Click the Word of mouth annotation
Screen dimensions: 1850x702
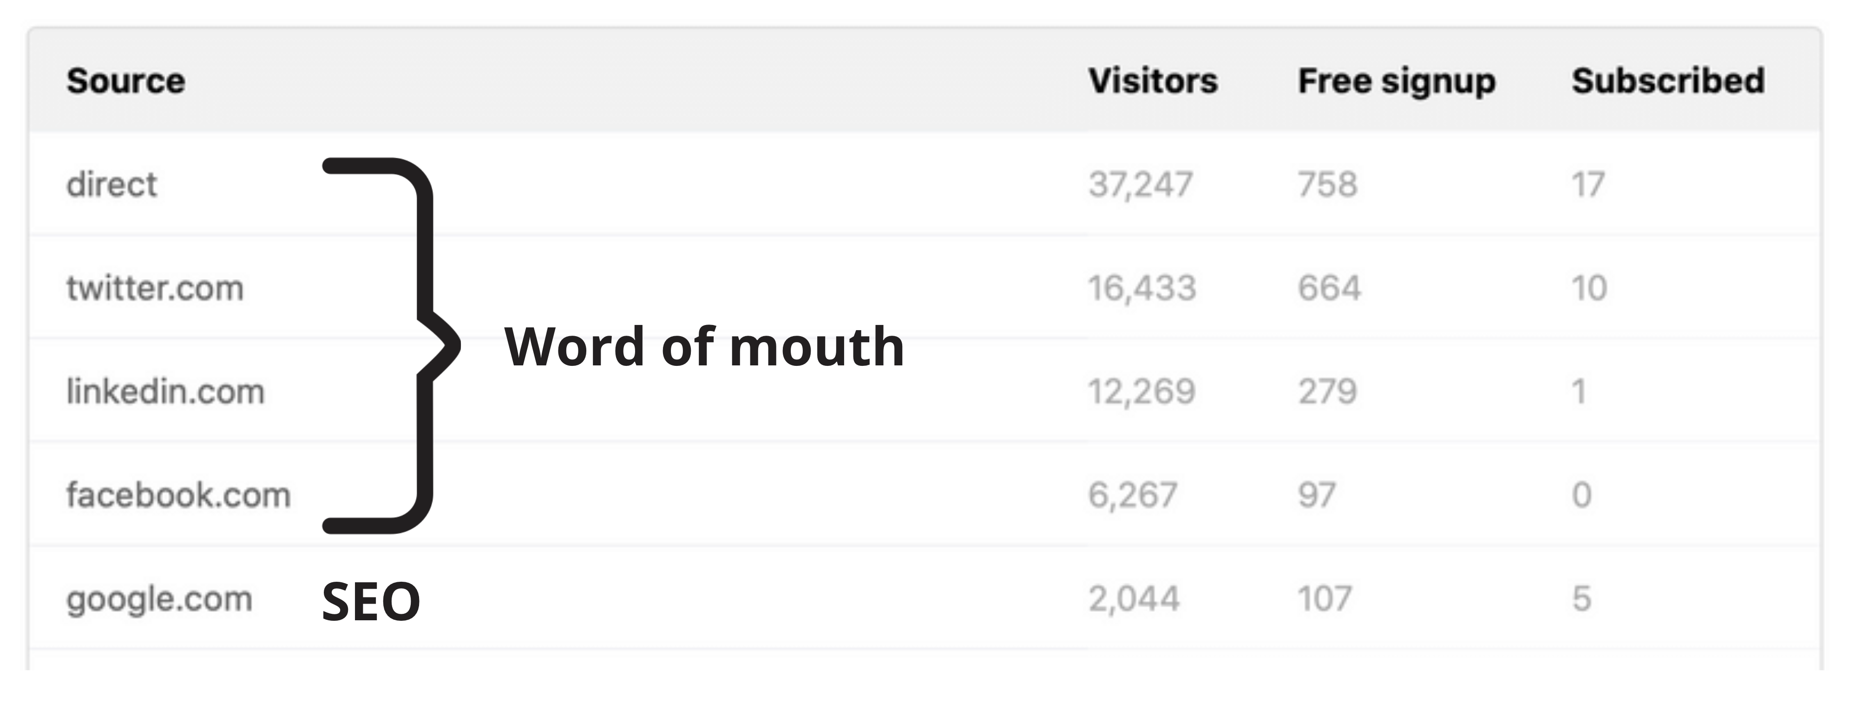click(x=704, y=346)
